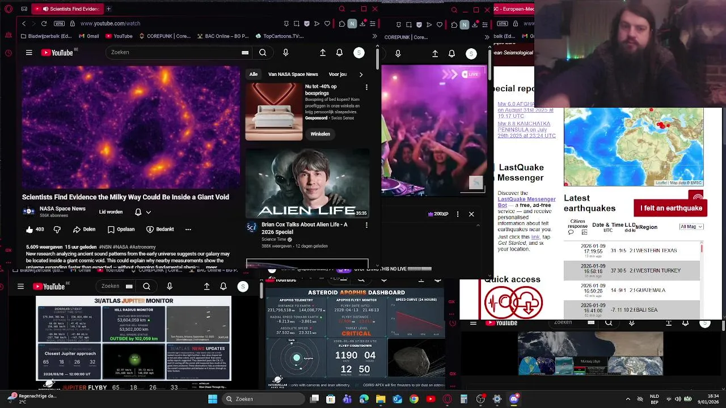Image resolution: width=726 pixels, height=408 pixels.
Task: Open the Mw 8.8 Kamchatka Peninsula link
Action: (526, 130)
